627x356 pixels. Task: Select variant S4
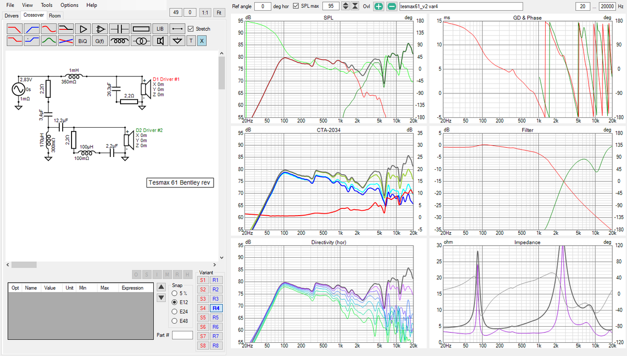pyautogui.click(x=203, y=308)
